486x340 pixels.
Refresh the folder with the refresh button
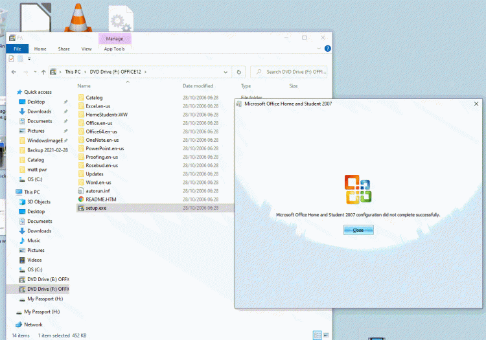click(238, 72)
